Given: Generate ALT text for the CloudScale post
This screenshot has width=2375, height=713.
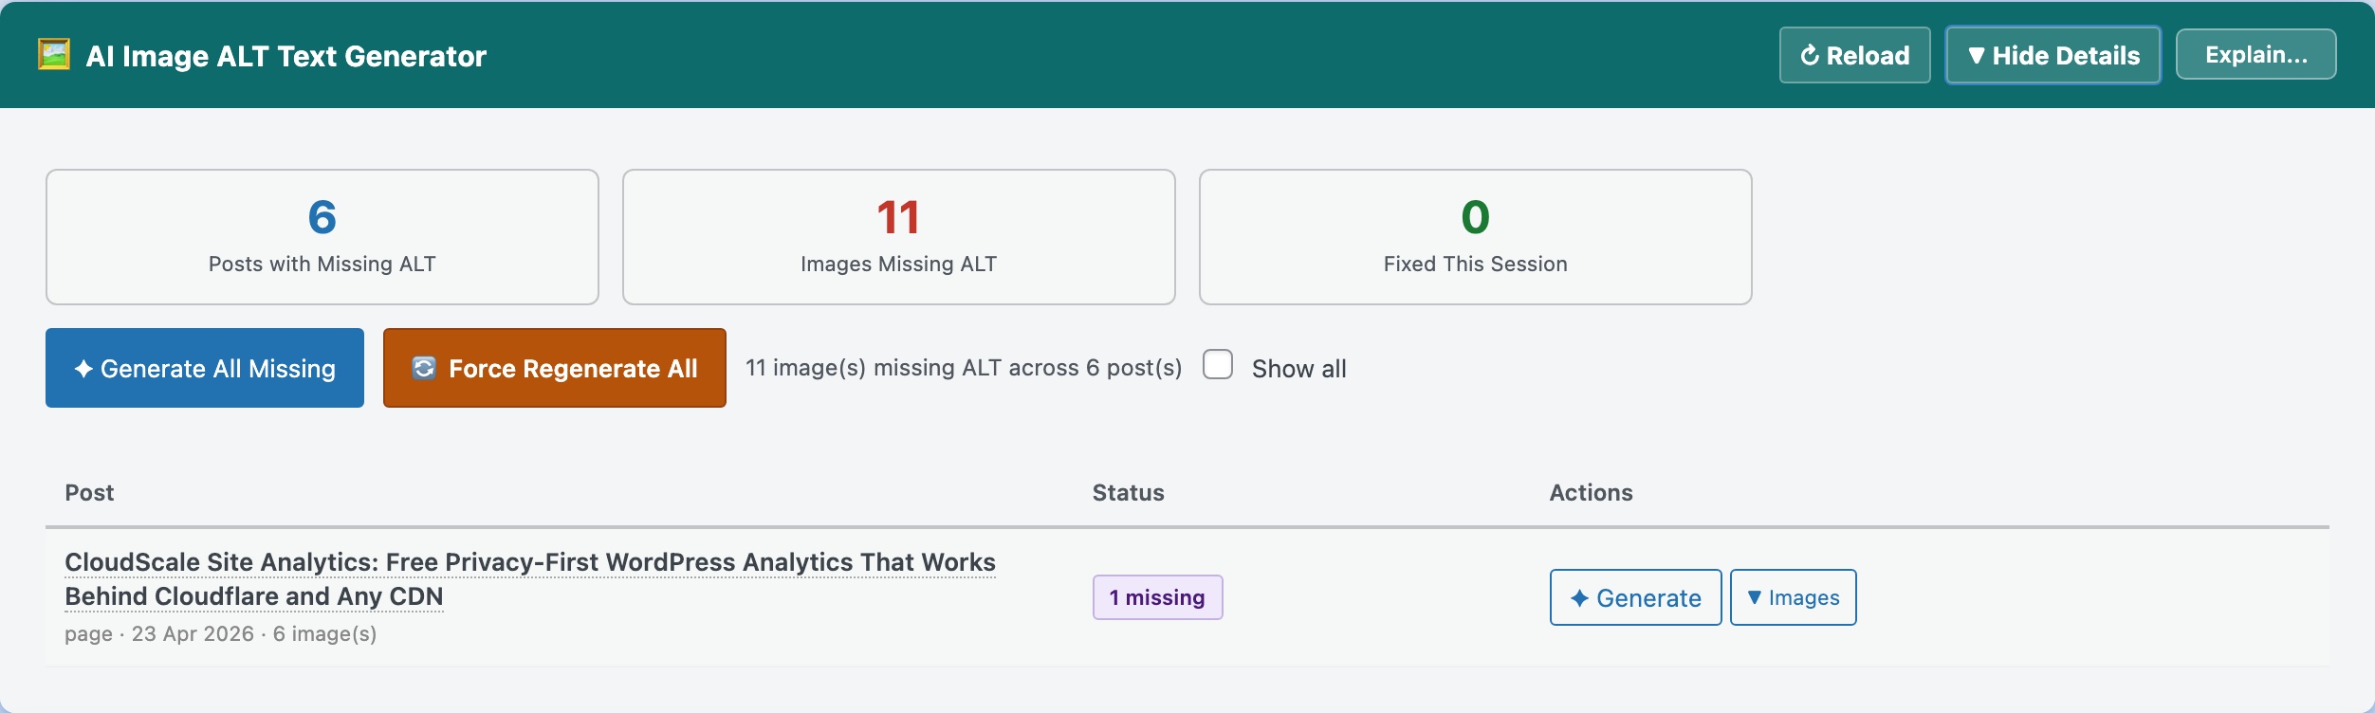Looking at the screenshot, I should coord(1636,597).
